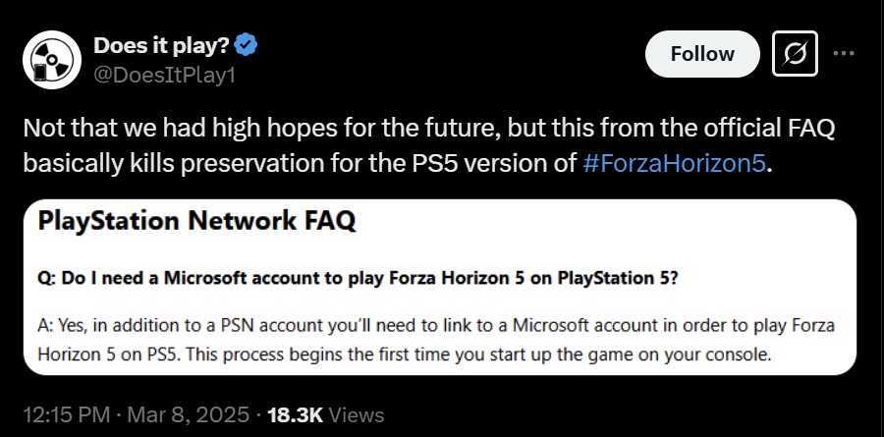Open the three-dot more options menu
This screenshot has width=884, height=437.
point(844,54)
